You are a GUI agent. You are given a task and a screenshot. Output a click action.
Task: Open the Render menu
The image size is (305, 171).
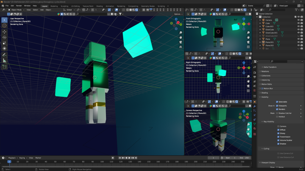click(x=19, y=6)
